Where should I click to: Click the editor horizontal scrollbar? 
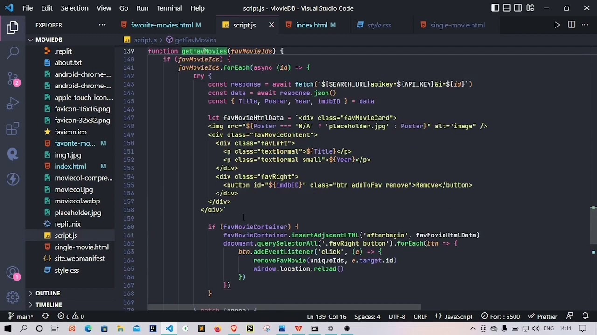[285, 307]
